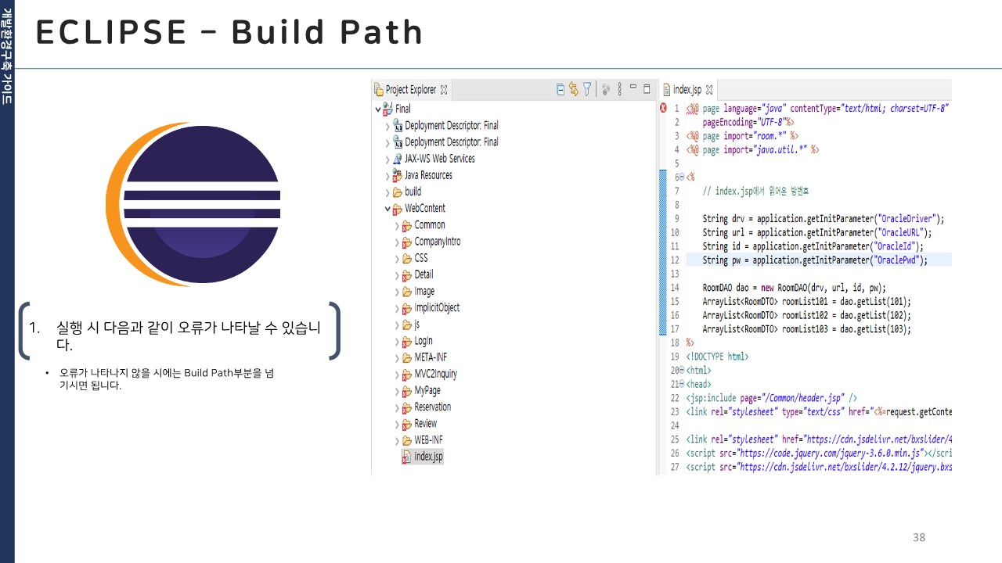Expand the MyPage folder arrow
Image resolution: width=1002 pixels, height=563 pixels.
[397, 391]
